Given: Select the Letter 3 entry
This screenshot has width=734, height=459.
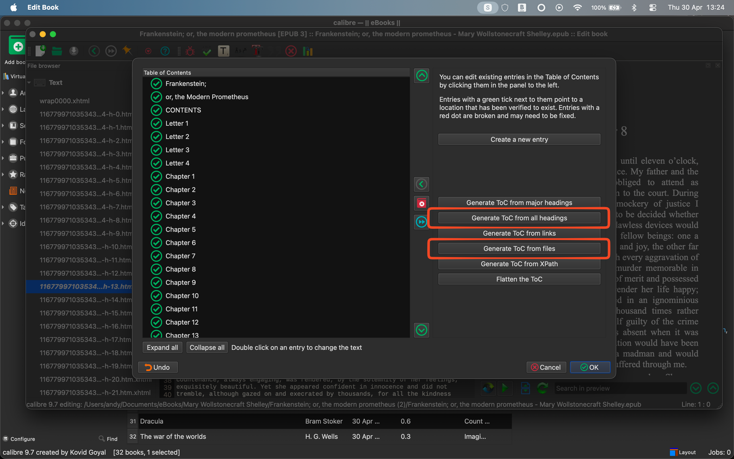Looking at the screenshot, I should coord(177,150).
